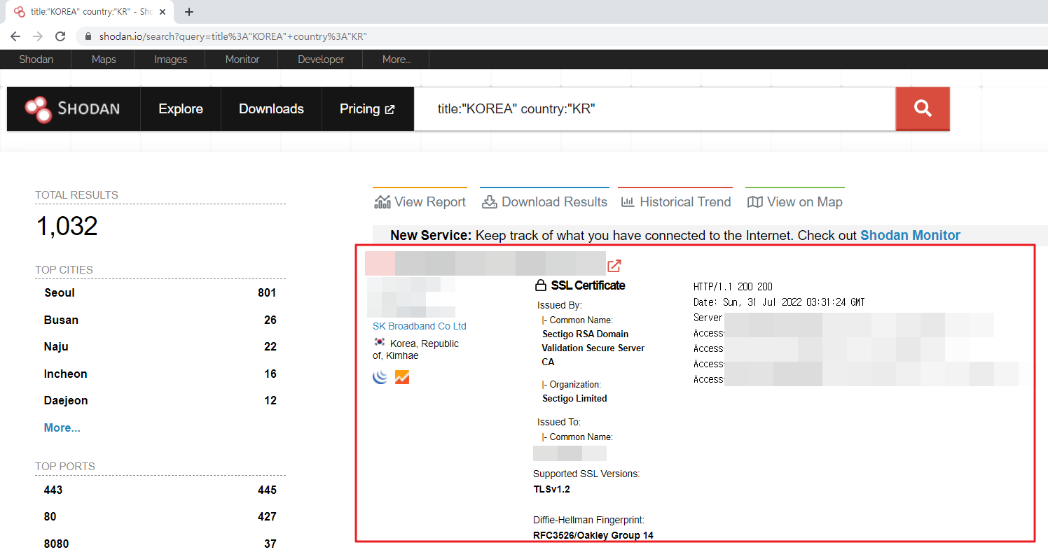This screenshot has width=1048, height=552.
Task: Click the blurred IP address result heading
Action: click(485, 263)
